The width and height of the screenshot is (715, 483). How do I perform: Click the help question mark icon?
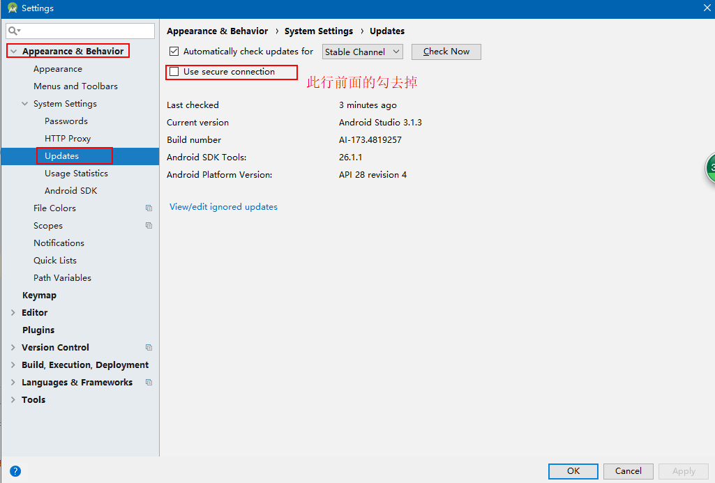tap(15, 470)
